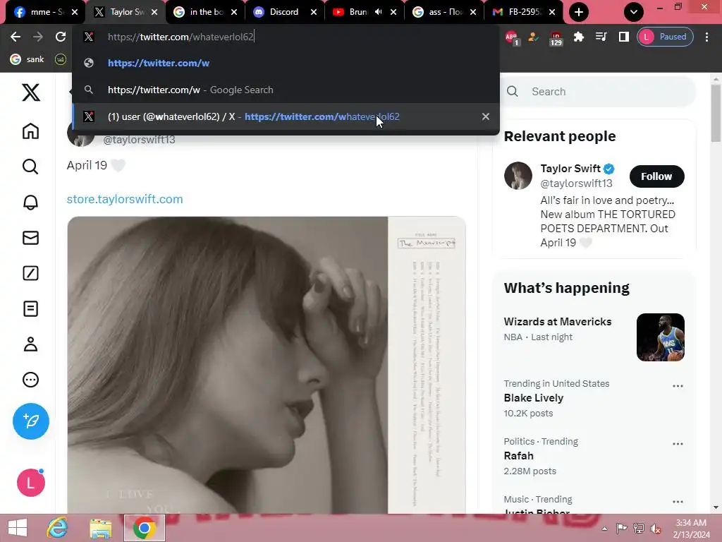
Task: Open Chrome three-dot menu
Action: [706, 37]
